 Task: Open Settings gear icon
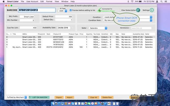[152, 10]
